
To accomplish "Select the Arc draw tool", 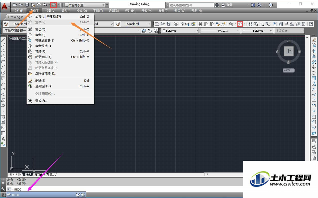I will [x=3, y=67].
